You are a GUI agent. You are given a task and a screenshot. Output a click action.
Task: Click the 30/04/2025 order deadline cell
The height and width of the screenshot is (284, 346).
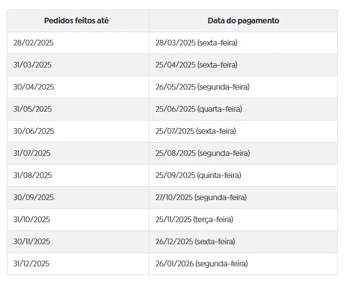coord(78,87)
